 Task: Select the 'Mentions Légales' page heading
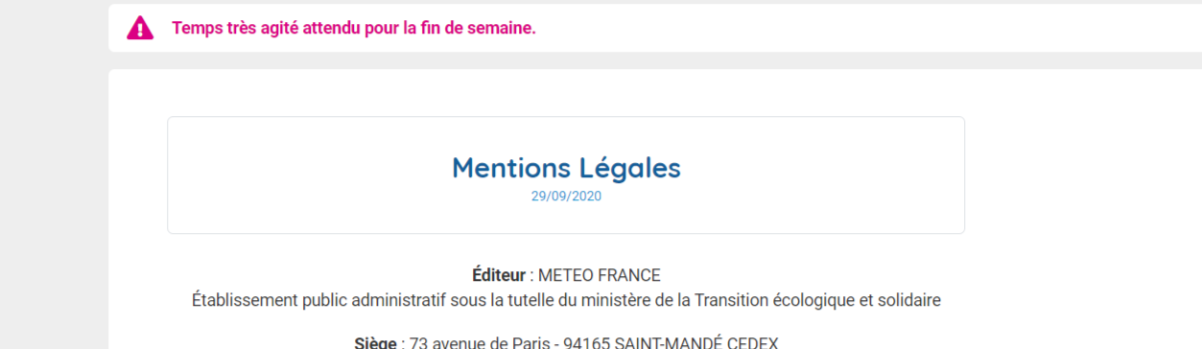point(566,168)
